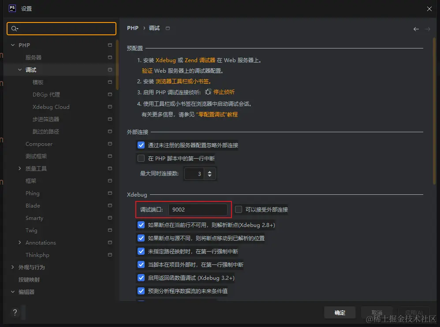Click the project-level icon beside 跳过的路径
The image size is (440, 327).
pos(110,131)
